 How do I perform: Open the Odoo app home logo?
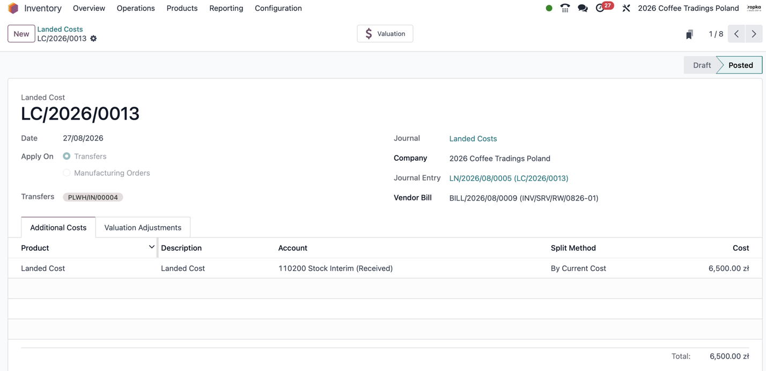point(13,8)
